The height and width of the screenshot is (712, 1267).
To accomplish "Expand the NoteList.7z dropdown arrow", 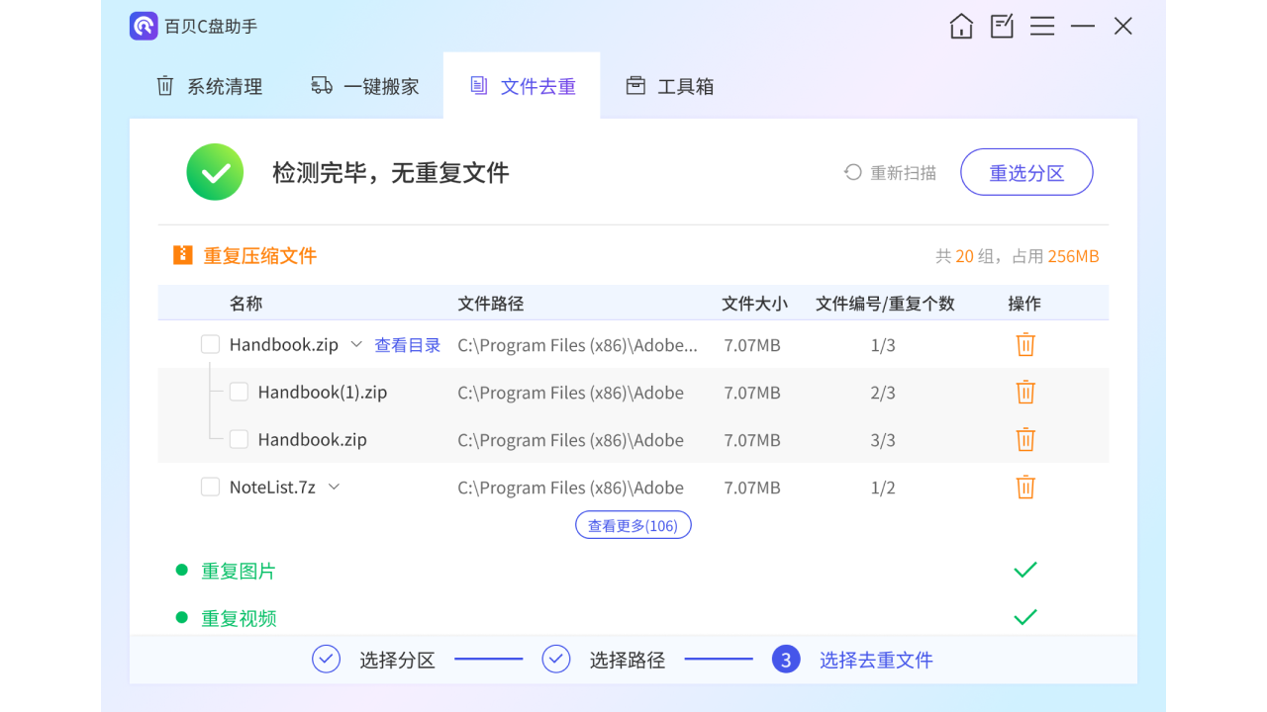I will tap(334, 487).
